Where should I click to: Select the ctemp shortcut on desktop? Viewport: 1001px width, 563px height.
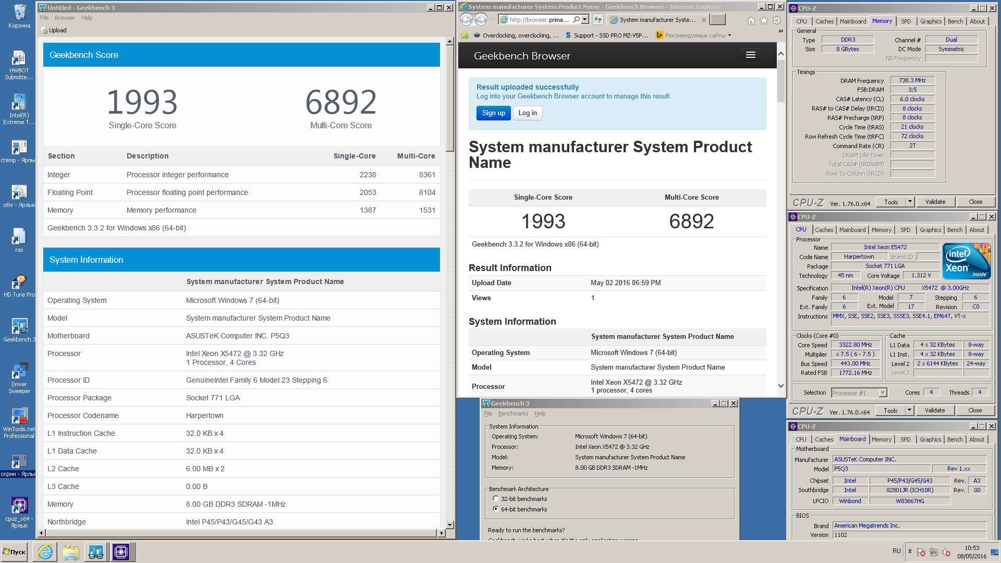(x=19, y=152)
